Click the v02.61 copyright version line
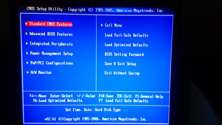Screen dimensions: 222x125 (x=96, y=119)
